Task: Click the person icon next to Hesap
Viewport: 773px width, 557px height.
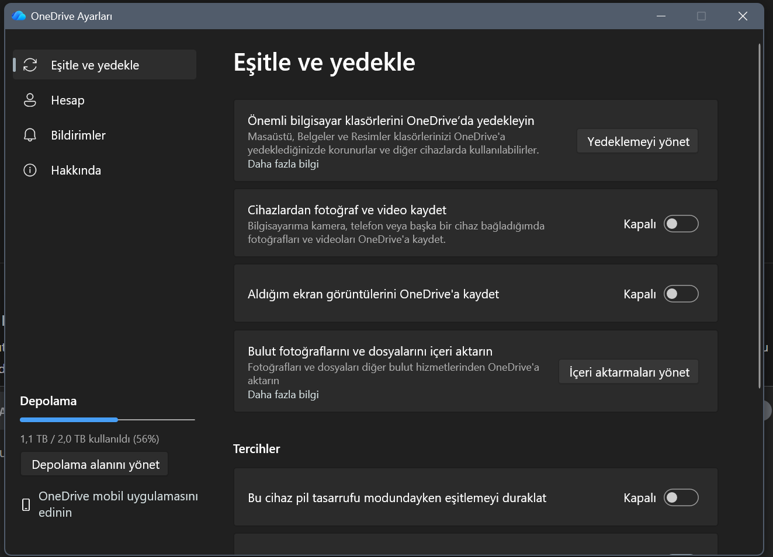Action: (30, 100)
